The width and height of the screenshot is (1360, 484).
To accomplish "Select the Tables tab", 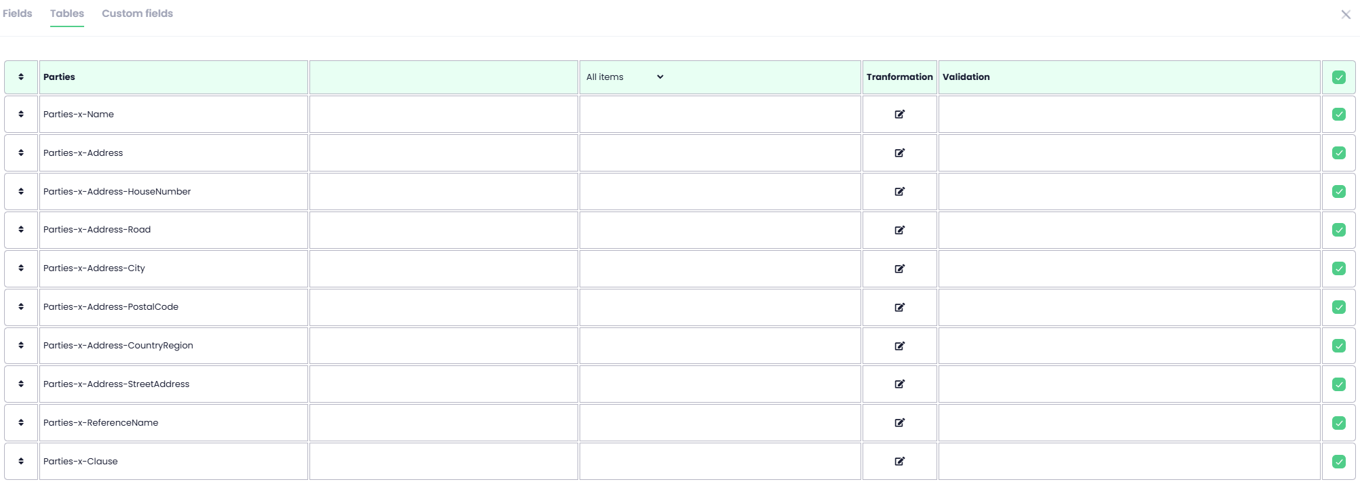I will pyautogui.click(x=67, y=14).
